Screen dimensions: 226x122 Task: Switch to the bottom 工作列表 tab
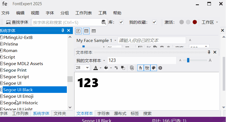click(x=20, y=114)
